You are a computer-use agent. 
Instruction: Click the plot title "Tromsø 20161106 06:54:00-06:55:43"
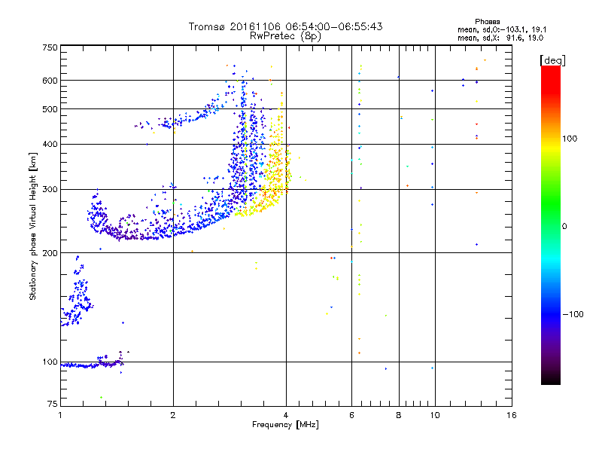tap(285, 26)
